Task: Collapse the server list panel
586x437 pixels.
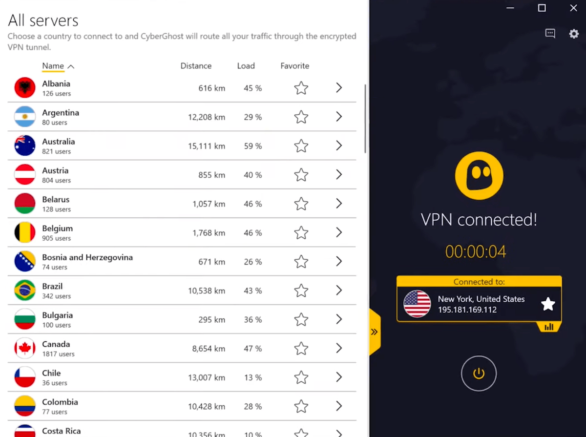Action: click(x=374, y=331)
